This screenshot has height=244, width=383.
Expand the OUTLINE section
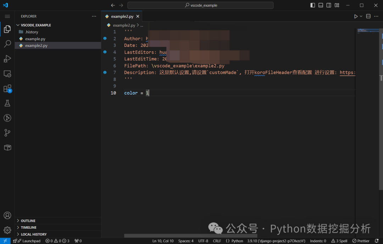(x=58, y=221)
